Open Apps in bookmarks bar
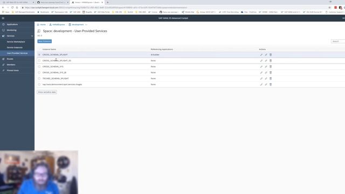345x194 pixels. (x=6, y=12)
